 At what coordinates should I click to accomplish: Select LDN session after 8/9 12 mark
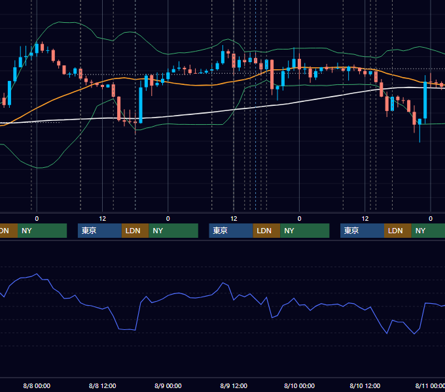tap(266, 231)
